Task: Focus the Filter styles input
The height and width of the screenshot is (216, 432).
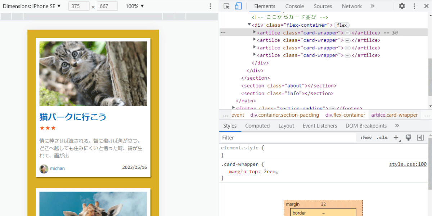Action: tap(288, 138)
